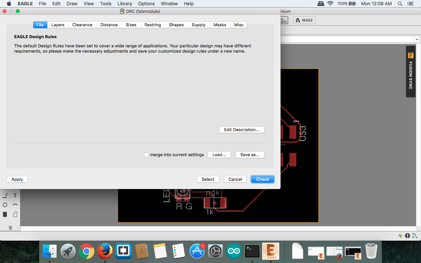Run the design rule Check

click(x=262, y=179)
